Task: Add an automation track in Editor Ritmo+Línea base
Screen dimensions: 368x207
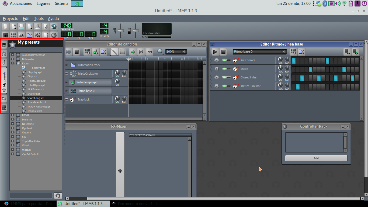Action: pyautogui.click(x=301, y=52)
